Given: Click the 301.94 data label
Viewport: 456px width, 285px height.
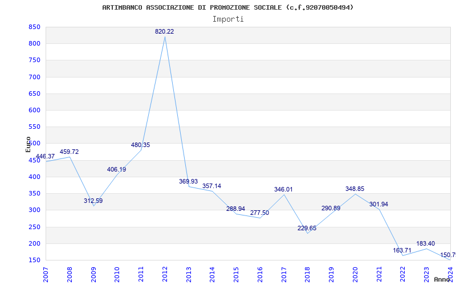Looking at the screenshot, I should 378,205.
